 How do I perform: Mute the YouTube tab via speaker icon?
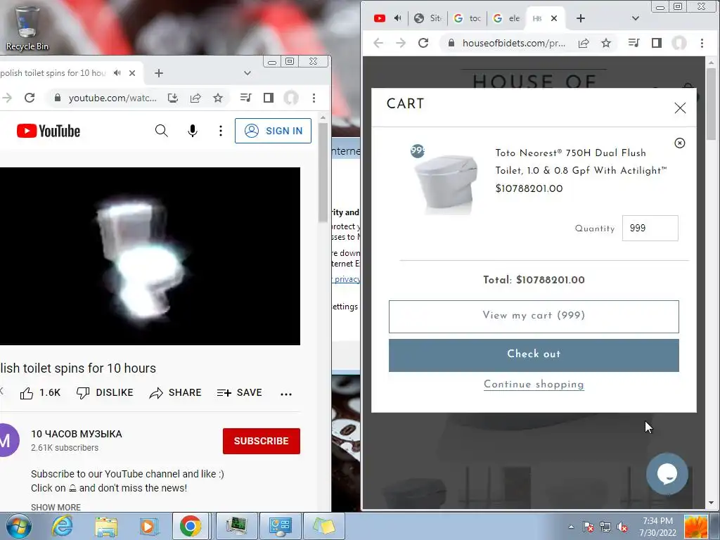[x=117, y=73]
